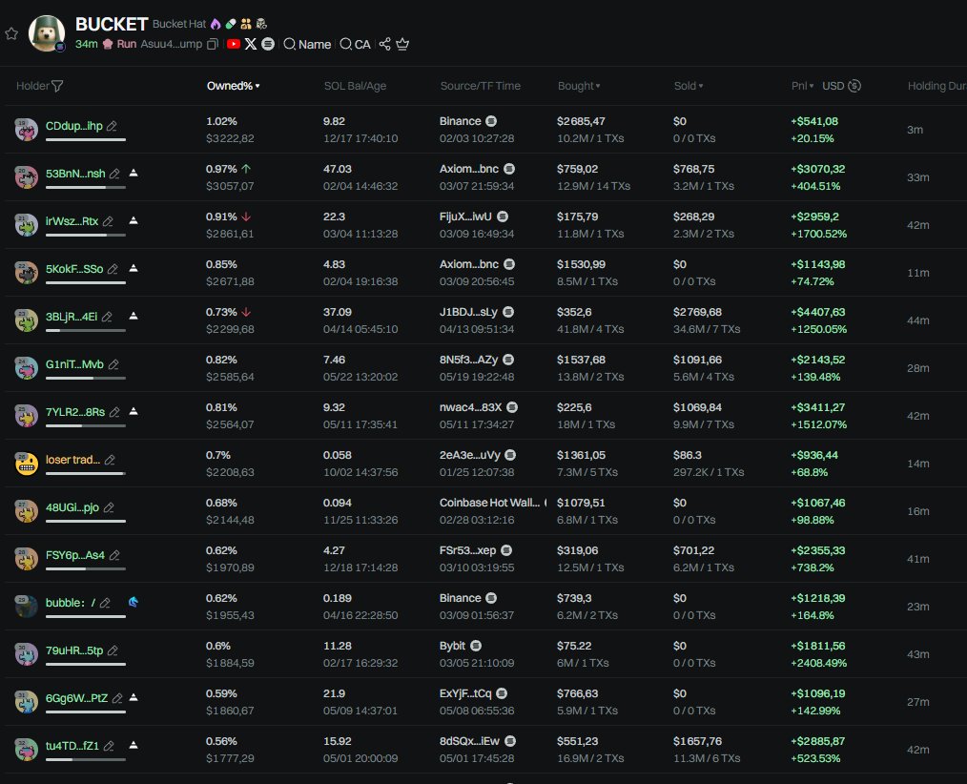
Task: Click the holding bar under 3BLjR...4Ei
Action: pos(86,331)
